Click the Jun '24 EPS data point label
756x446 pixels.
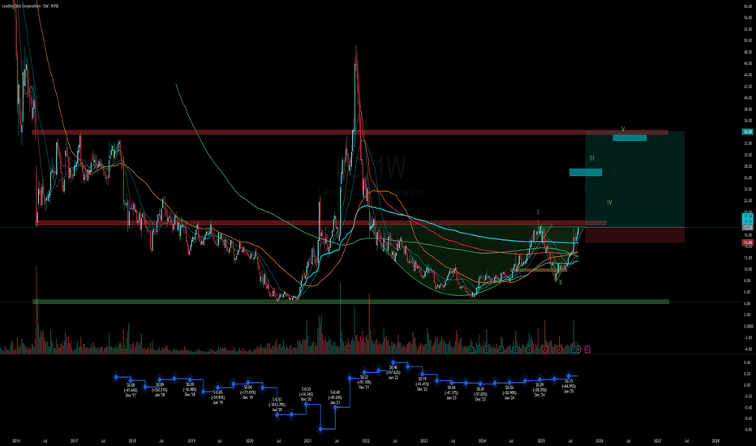tap(509, 392)
